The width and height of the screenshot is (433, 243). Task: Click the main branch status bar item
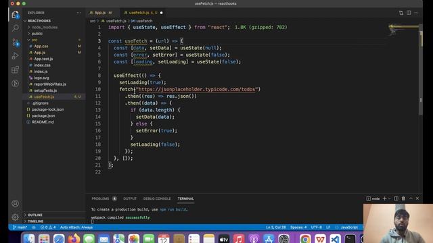(20, 227)
